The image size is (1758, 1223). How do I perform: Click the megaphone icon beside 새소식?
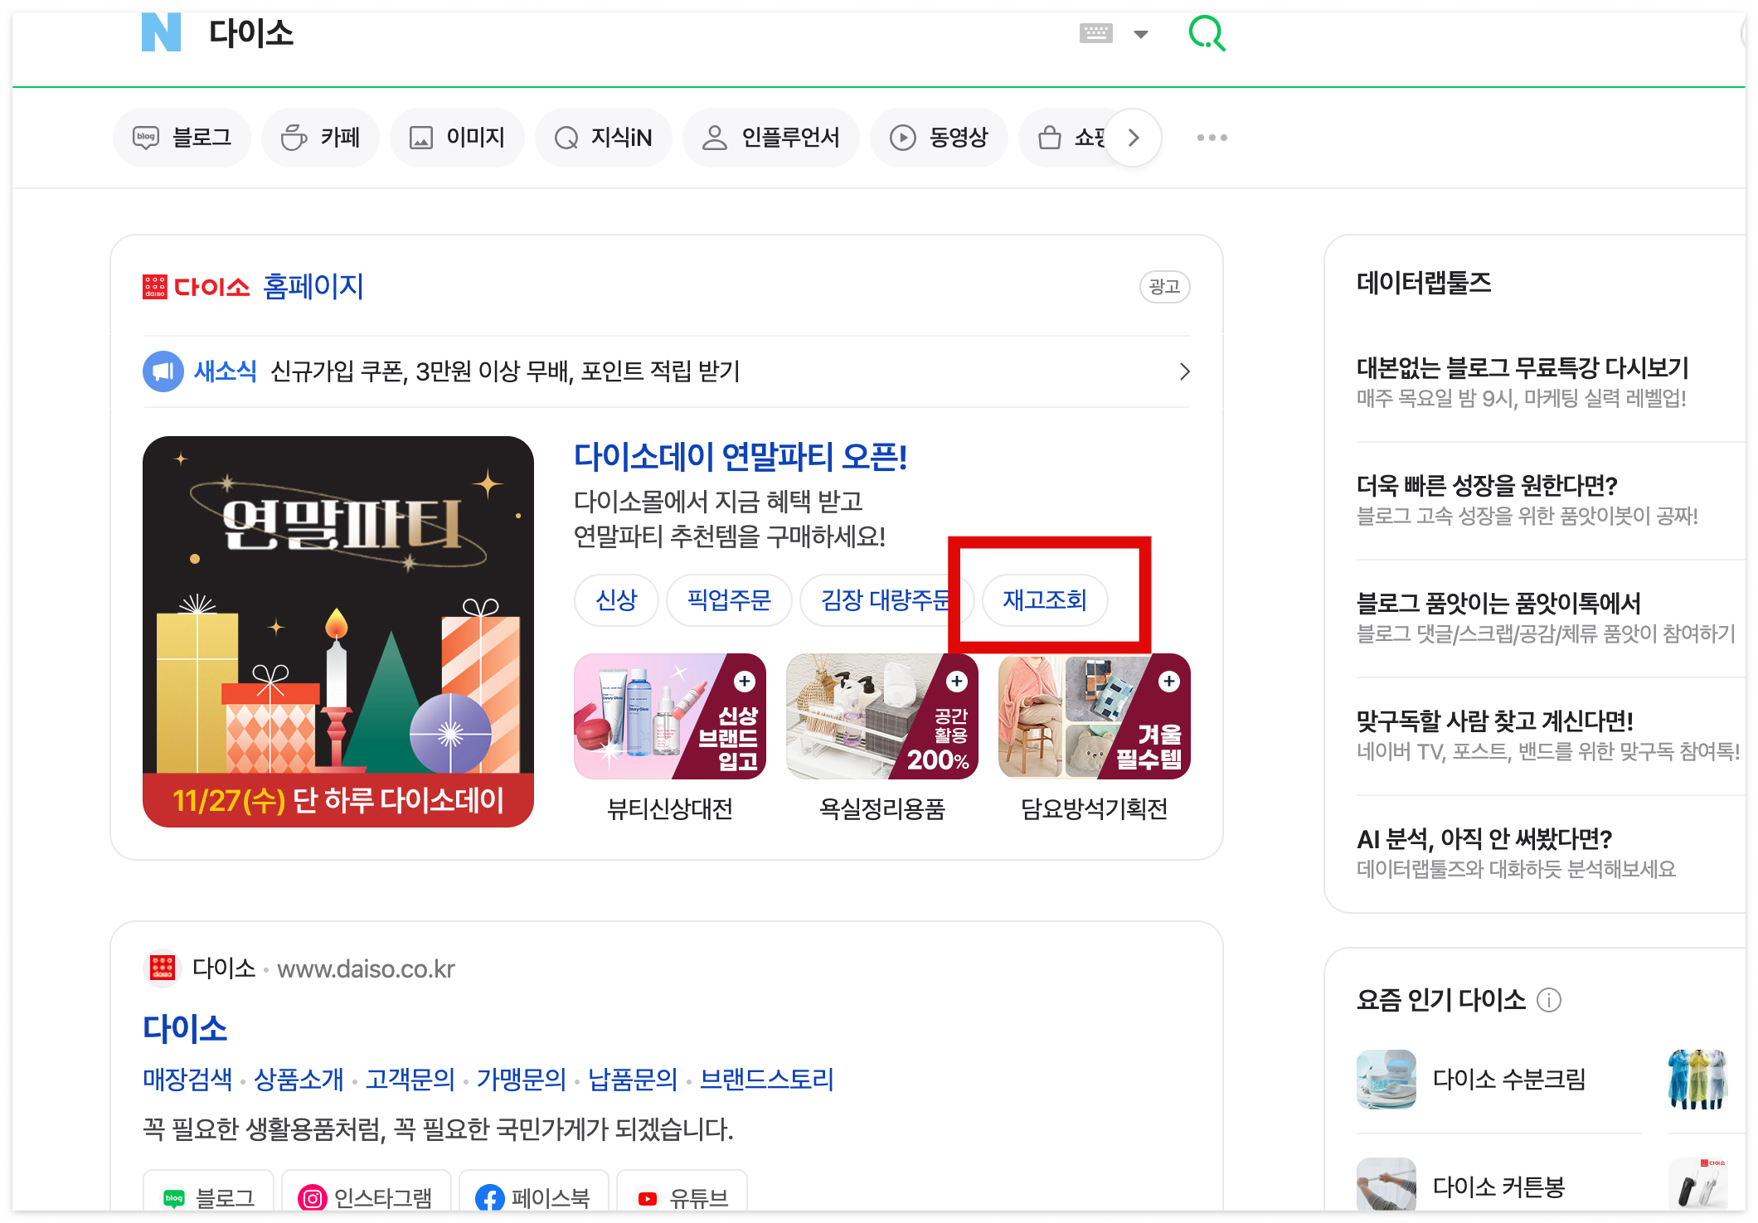click(x=163, y=371)
